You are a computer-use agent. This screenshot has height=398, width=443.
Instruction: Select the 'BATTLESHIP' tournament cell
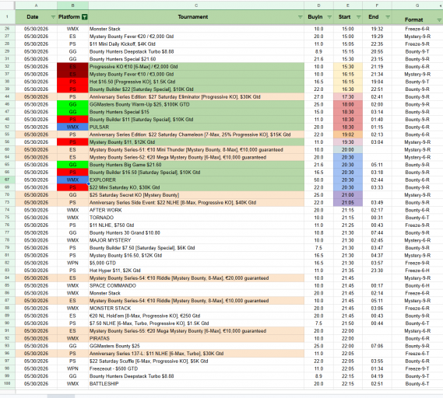tap(196, 383)
